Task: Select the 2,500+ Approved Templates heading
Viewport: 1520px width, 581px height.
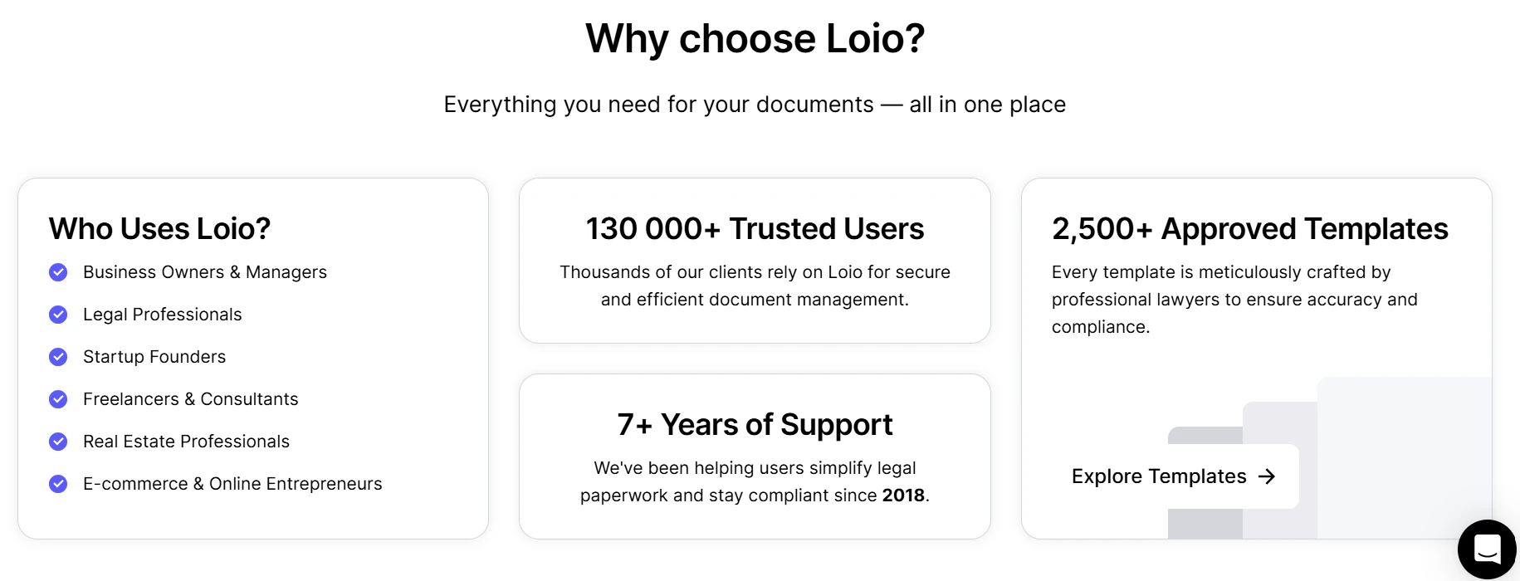Action: click(x=1249, y=229)
